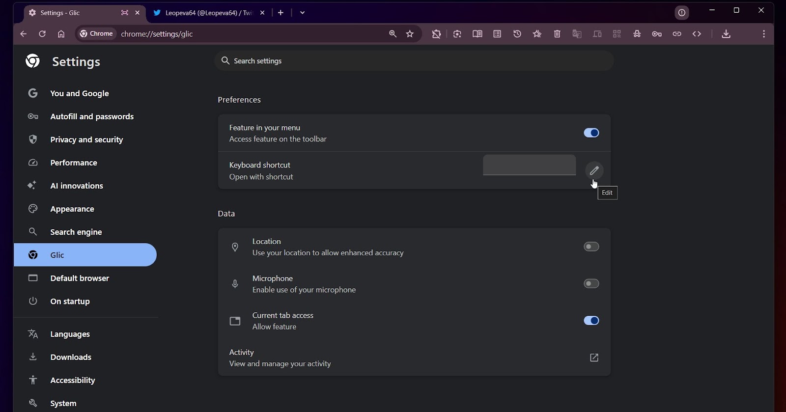Click the Downloads icon in the toolbar
Viewport: 786px width, 412px height.
click(726, 34)
